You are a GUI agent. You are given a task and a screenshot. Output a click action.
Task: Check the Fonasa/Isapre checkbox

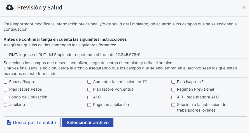(6, 82)
